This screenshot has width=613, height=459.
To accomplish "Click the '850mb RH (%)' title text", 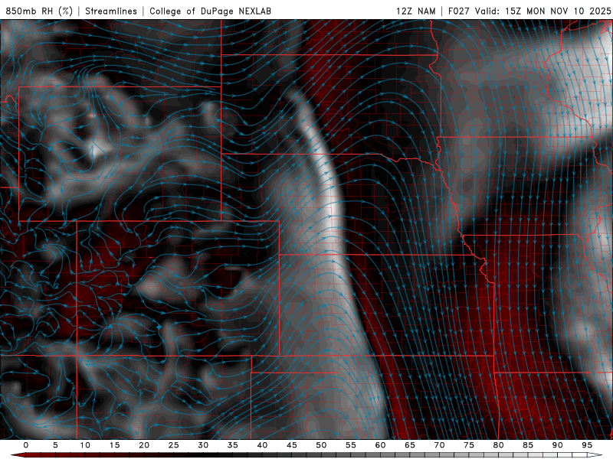I will coord(39,11).
